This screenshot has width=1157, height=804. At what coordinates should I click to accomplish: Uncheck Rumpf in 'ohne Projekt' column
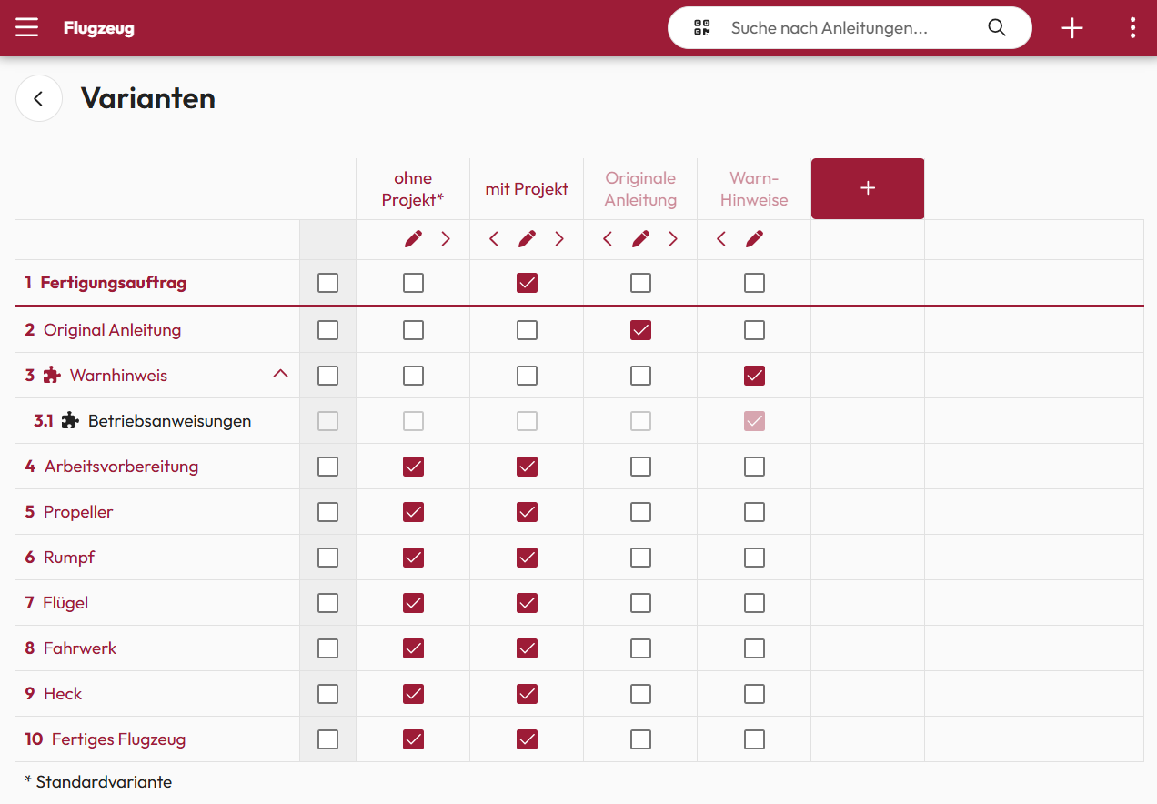click(413, 558)
